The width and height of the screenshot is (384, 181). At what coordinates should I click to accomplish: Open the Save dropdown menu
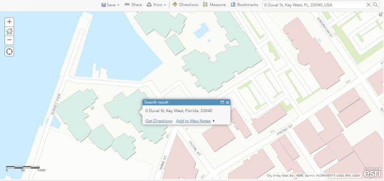(x=110, y=4)
